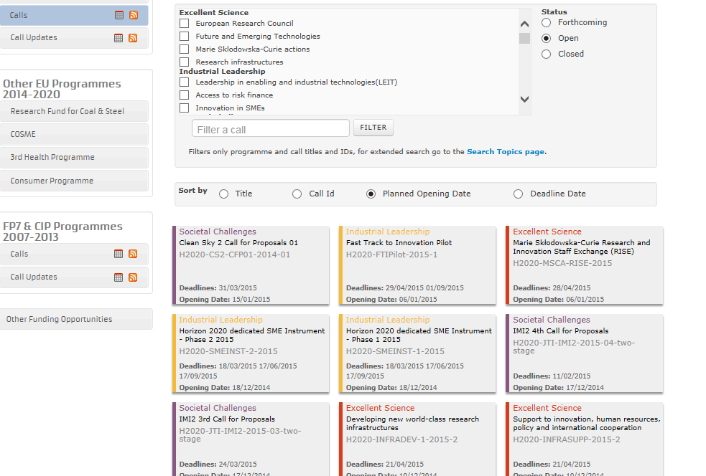Image resolution: width=706 pixels, height=476 pixels.
Task: Open the Fast Track to Innovation Pilot call
Action: pyautogui.click(x=399, y=243)
